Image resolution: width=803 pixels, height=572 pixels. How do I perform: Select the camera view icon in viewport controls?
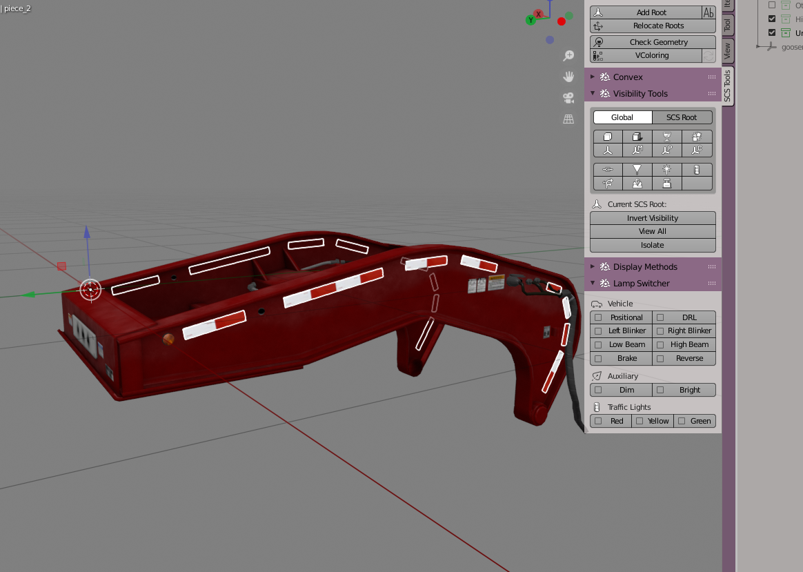click(x=568, y=97)
